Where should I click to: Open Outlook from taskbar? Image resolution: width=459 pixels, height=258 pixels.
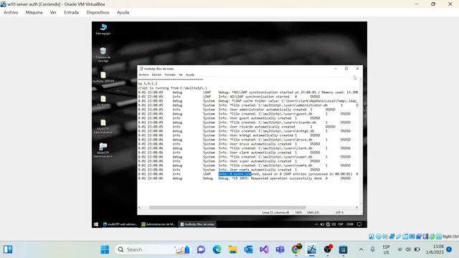249,249
